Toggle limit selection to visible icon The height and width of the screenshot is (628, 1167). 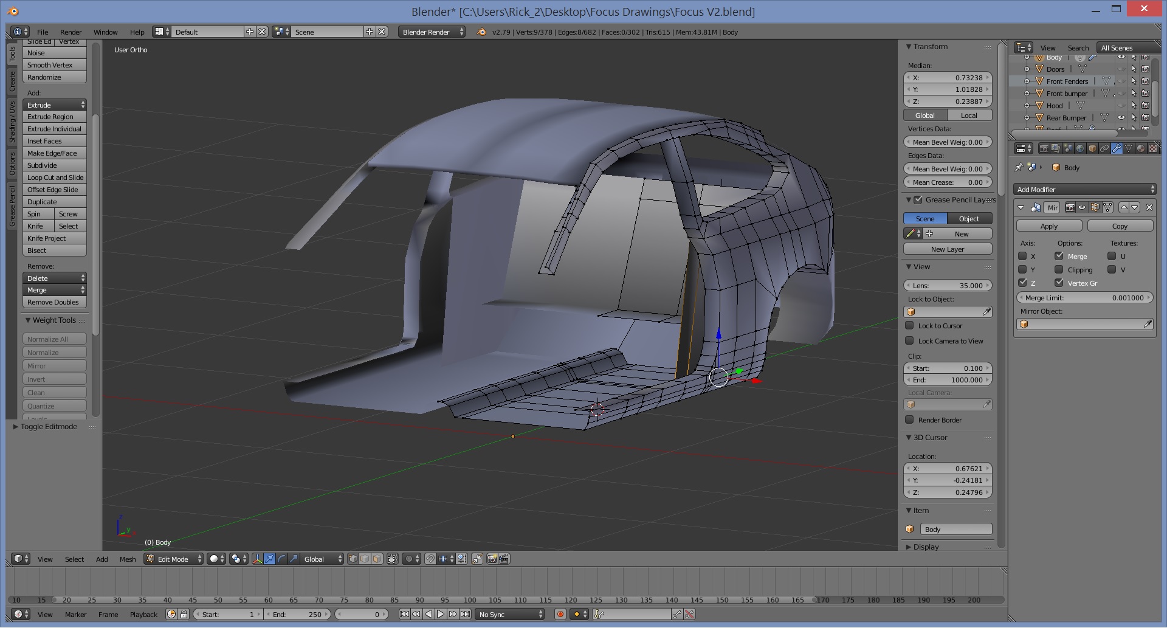pos(393,559)
